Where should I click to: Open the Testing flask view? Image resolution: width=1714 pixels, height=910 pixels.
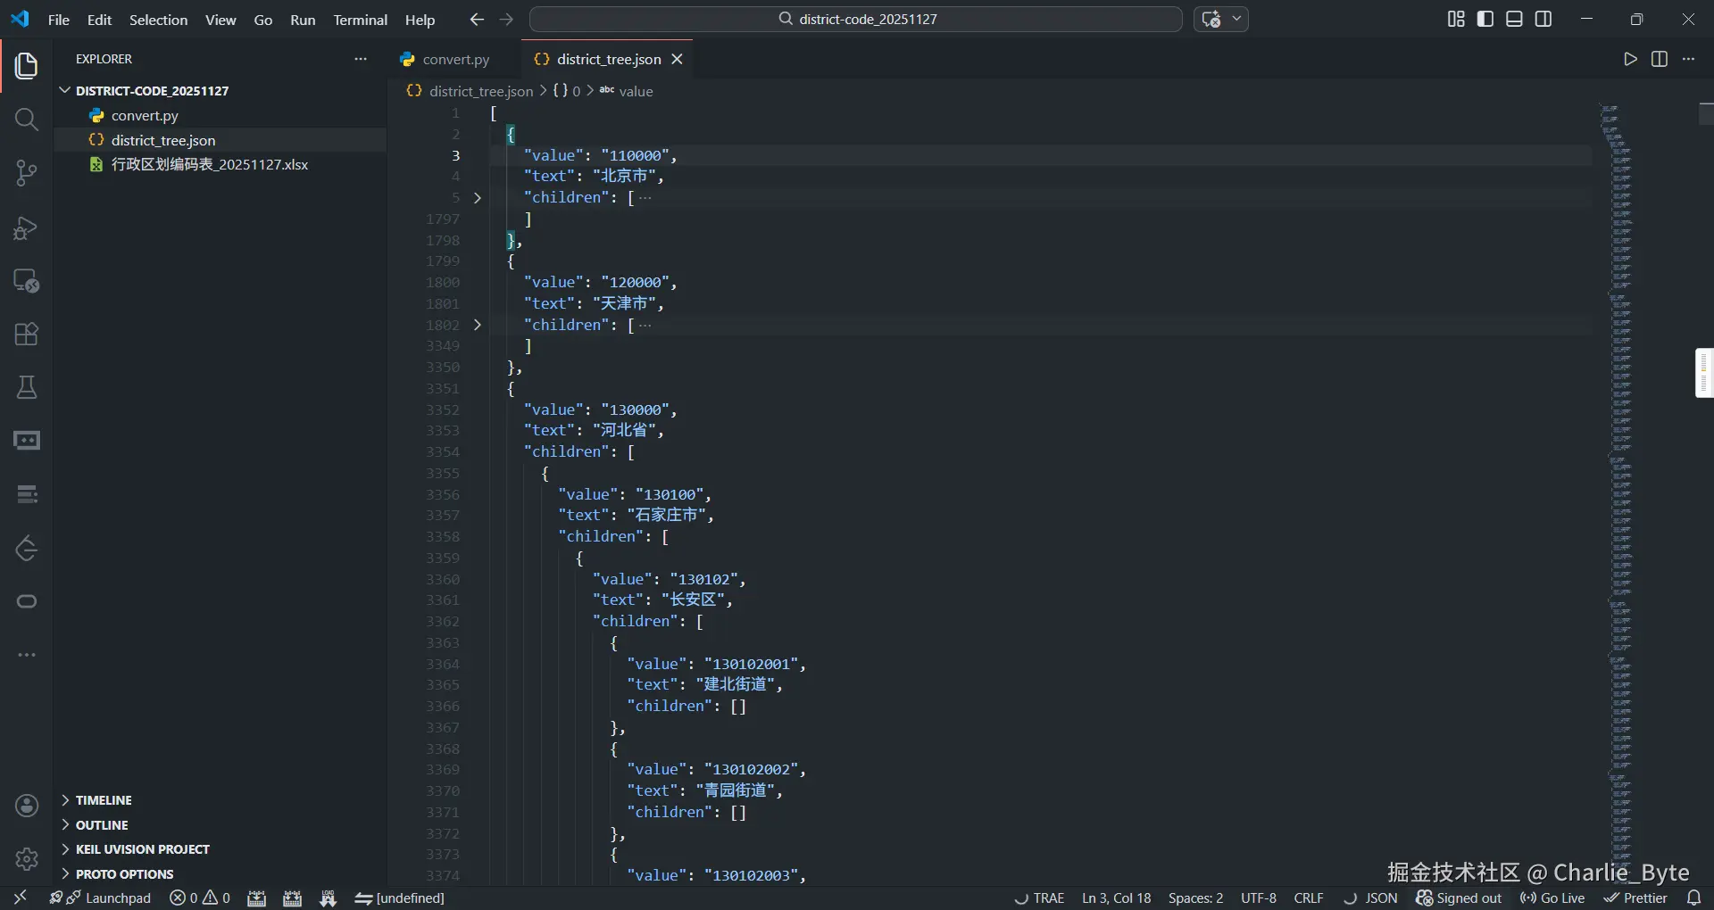coord(27,387)
